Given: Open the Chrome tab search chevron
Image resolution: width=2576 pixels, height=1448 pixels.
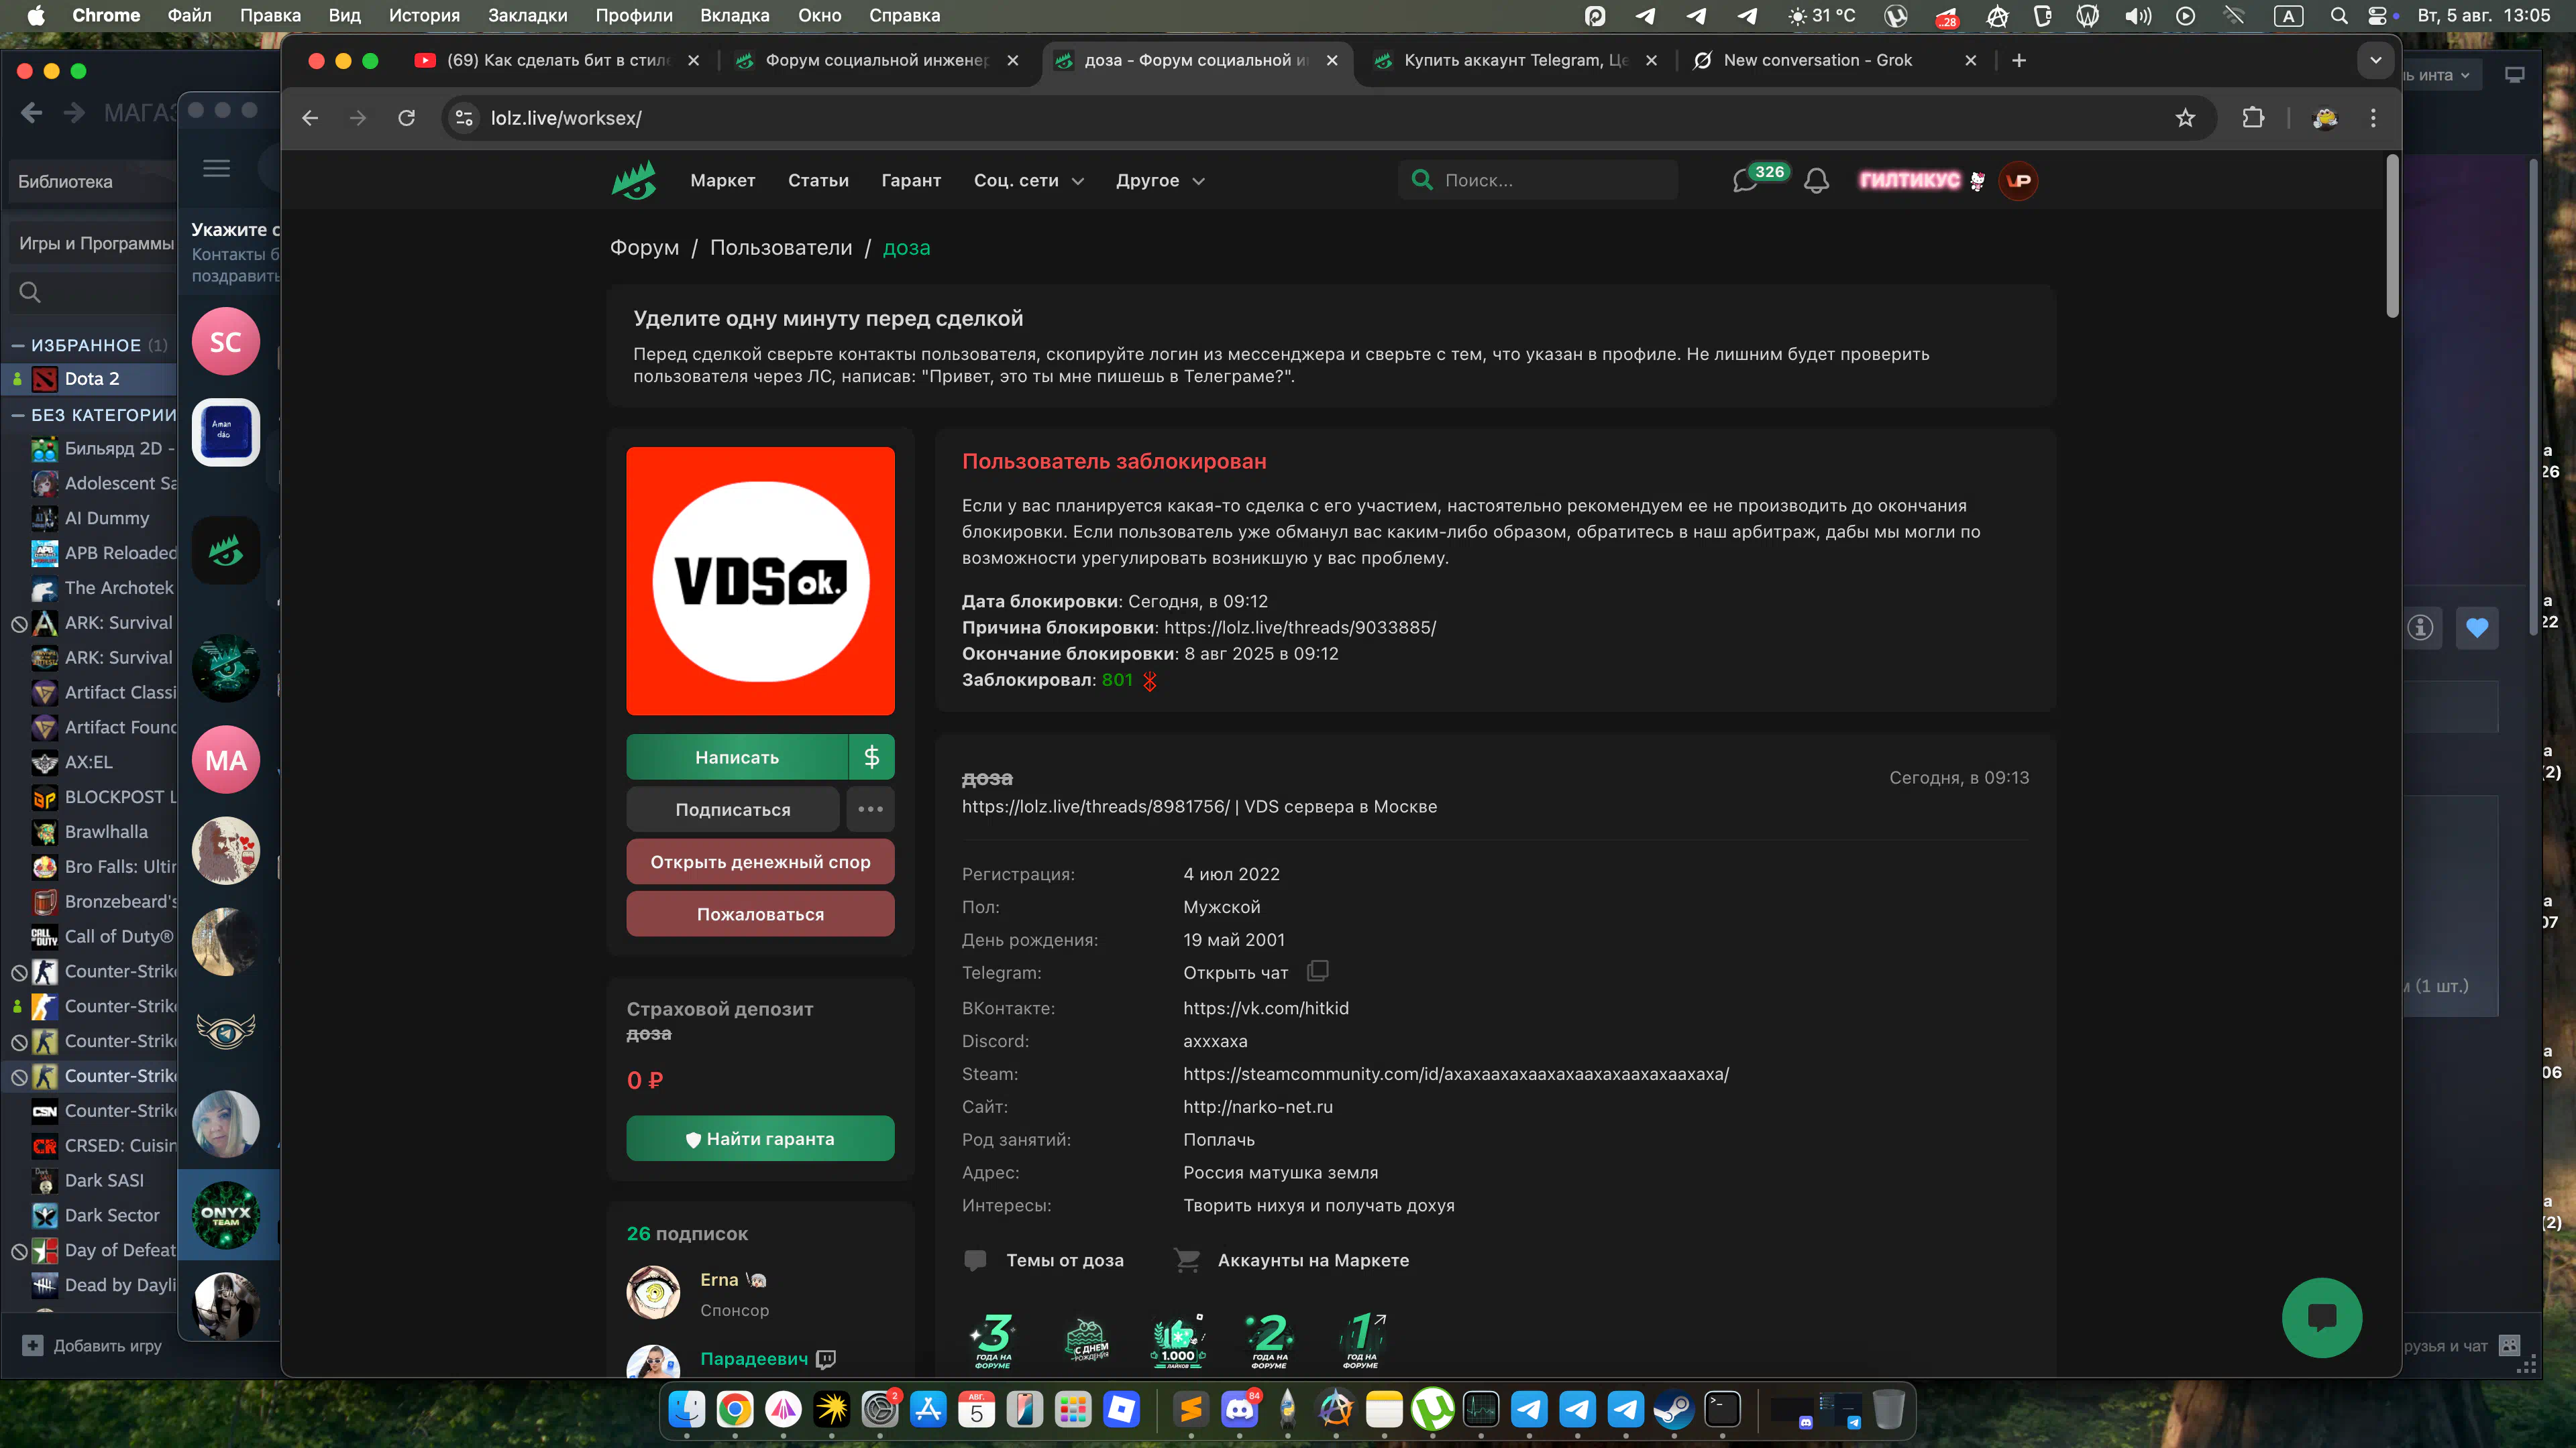Looking at the screenshot, I should [x=2375, y=60].
